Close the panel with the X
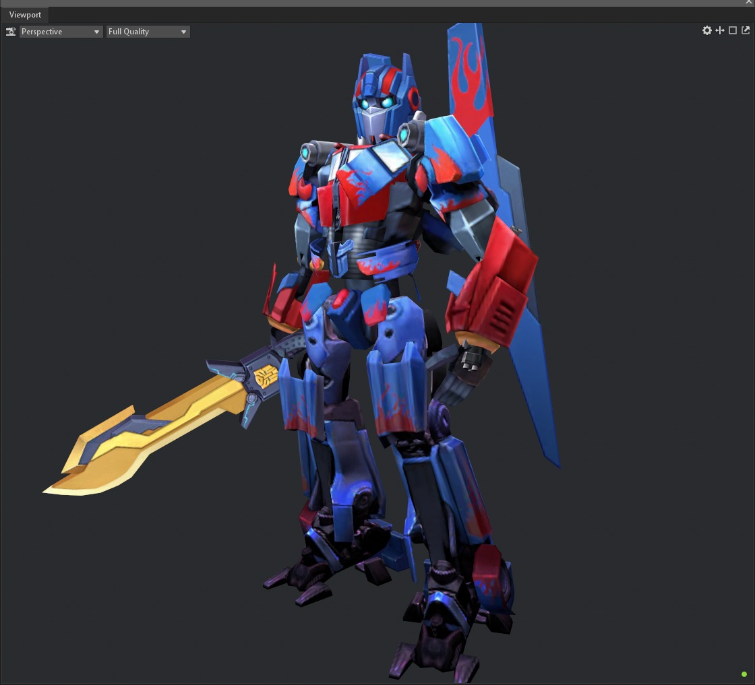 749,3
